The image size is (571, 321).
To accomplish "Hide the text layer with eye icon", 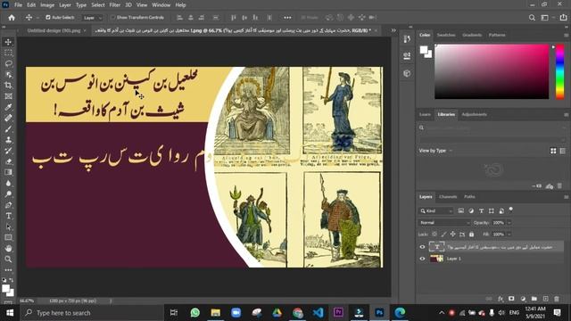I will tap(422, 247).
